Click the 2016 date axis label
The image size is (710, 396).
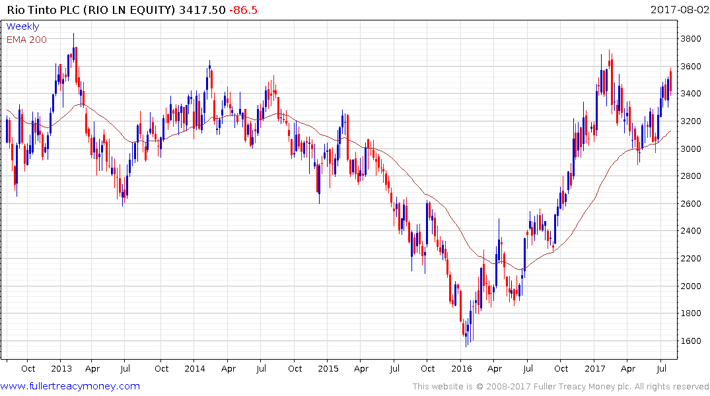pyautogui.click(x=462, y=368)
